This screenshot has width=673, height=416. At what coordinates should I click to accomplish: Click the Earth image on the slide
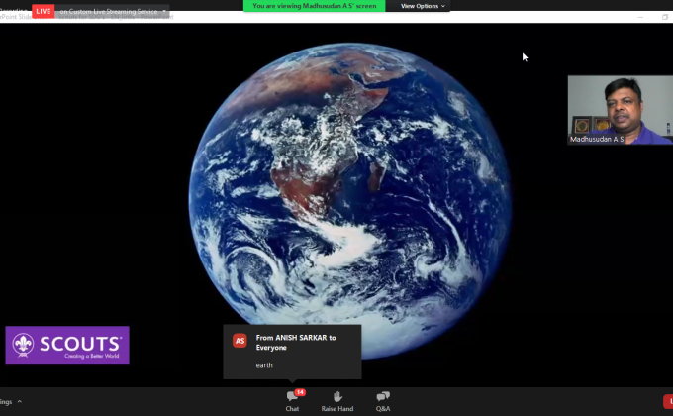[x=349, y=200]
